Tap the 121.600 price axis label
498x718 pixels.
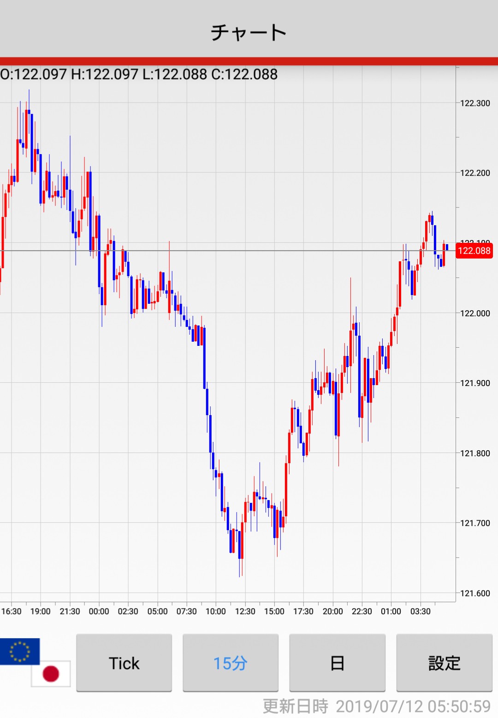click(475, 593)
